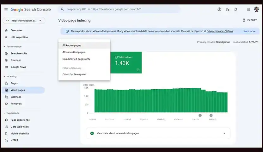The image size is (263, 152).
Task: Click the Overview home icon
Action: pos(6,30)
